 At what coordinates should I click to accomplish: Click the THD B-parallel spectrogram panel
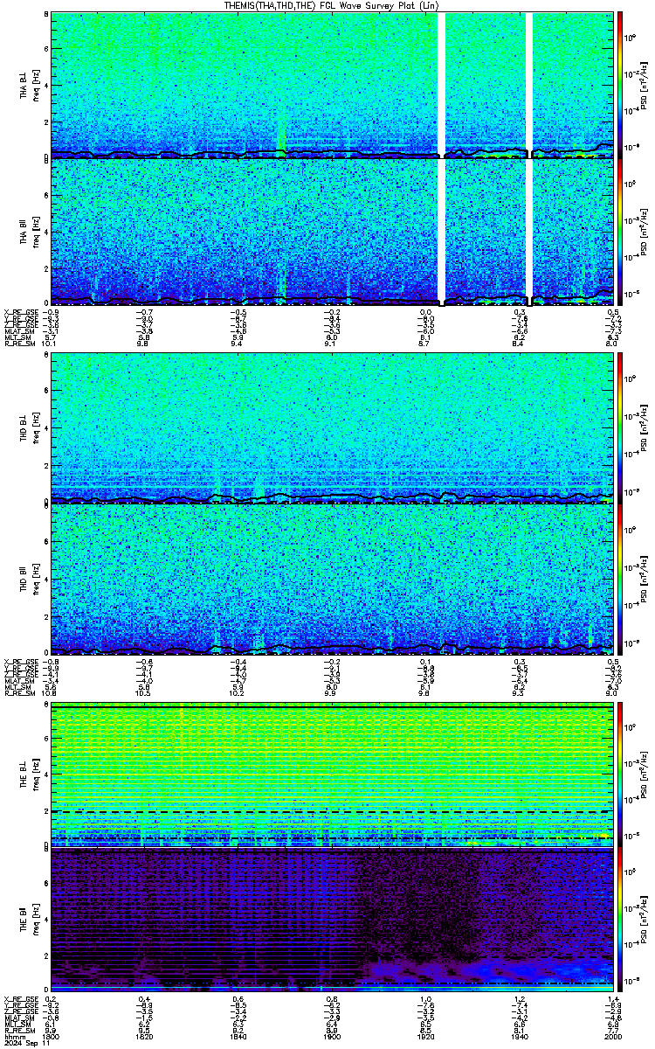(333, 579)
